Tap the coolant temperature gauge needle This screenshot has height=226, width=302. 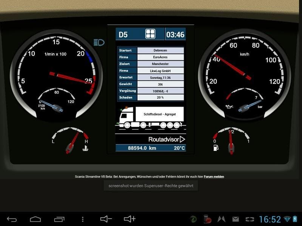[72, 143]
